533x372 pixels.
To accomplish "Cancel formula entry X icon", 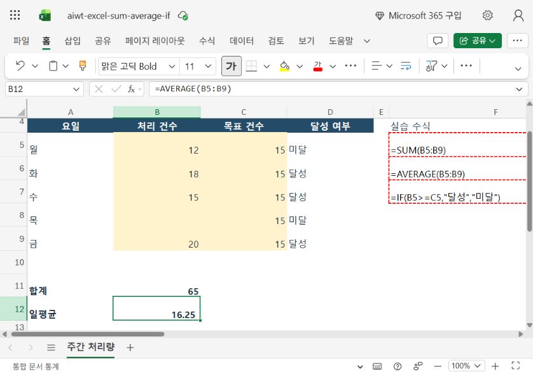I will tap(99, 89).
